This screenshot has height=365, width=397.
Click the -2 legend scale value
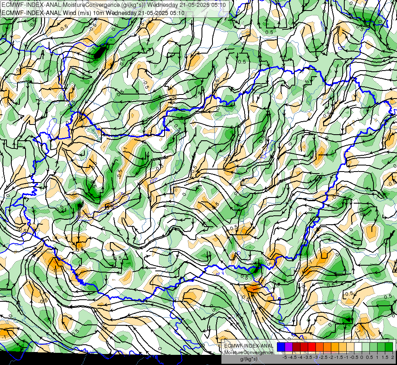[x=331, y=357]
